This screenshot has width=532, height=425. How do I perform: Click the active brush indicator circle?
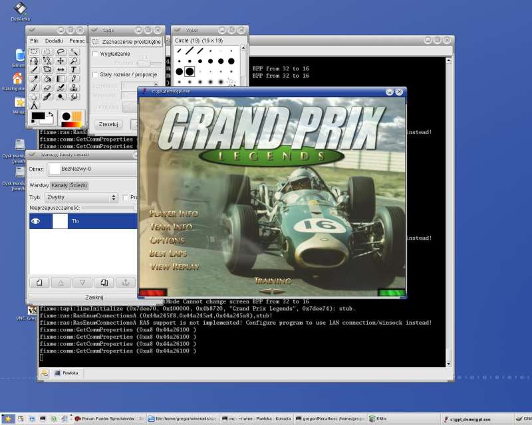point(66,117)
